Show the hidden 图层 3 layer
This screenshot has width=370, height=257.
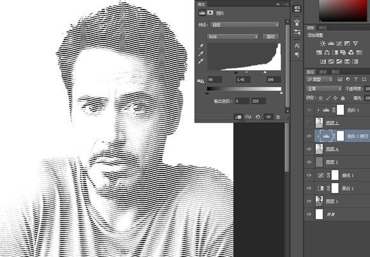click(x=309, y=123)
